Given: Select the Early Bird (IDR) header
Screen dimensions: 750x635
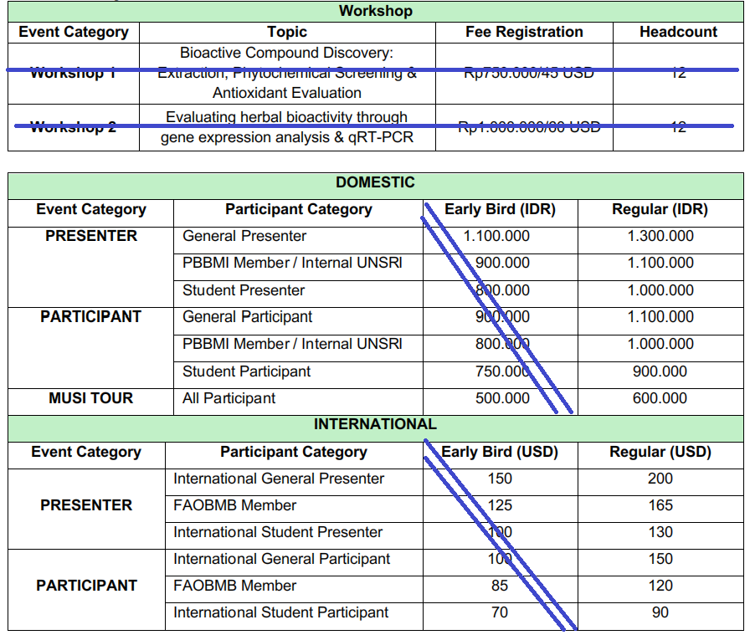Looking at the screenshot, I should 500,209.
